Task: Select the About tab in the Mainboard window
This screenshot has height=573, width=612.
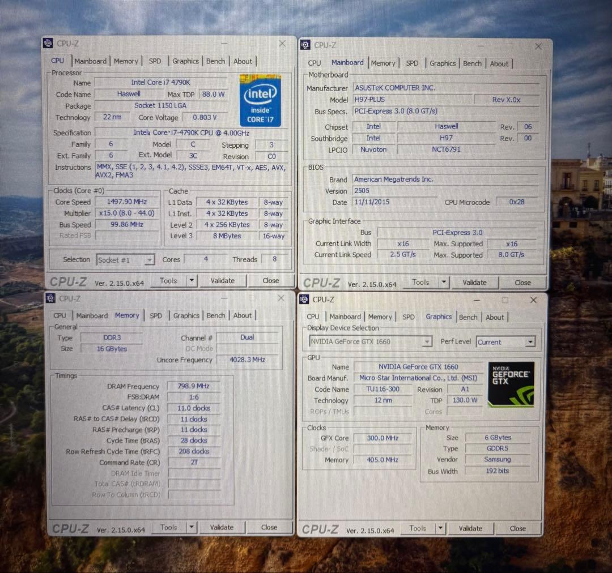Action: [499, 63]
